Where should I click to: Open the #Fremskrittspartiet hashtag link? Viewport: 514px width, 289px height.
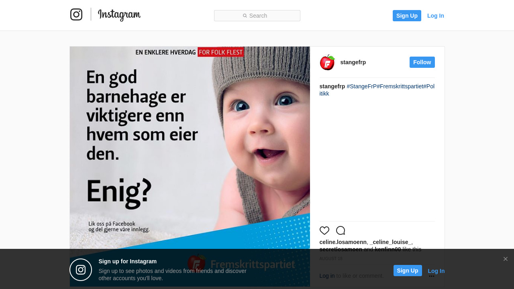pyautogui.click(x=400, y=86)
